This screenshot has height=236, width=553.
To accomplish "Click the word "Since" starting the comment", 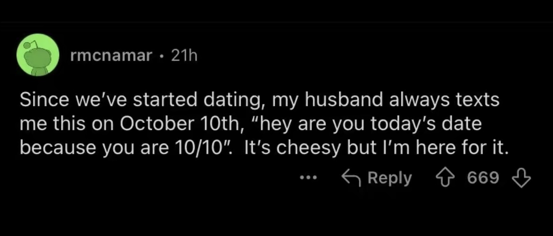I will (x=41, y=101).
